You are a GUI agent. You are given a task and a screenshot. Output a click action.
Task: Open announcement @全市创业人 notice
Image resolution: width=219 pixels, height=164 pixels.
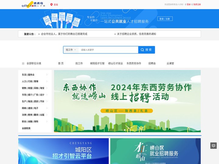[64, 34]
